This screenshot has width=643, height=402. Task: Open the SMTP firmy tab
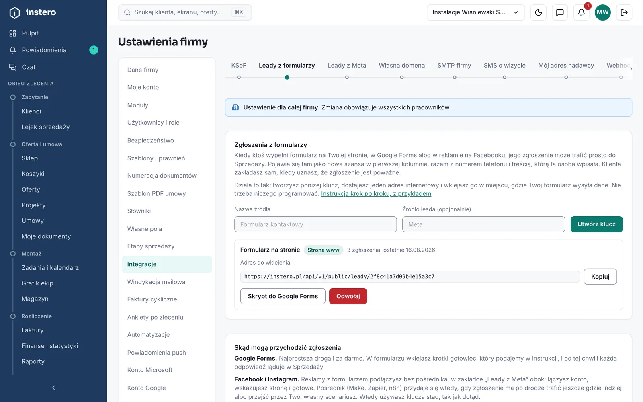[454, 66]
